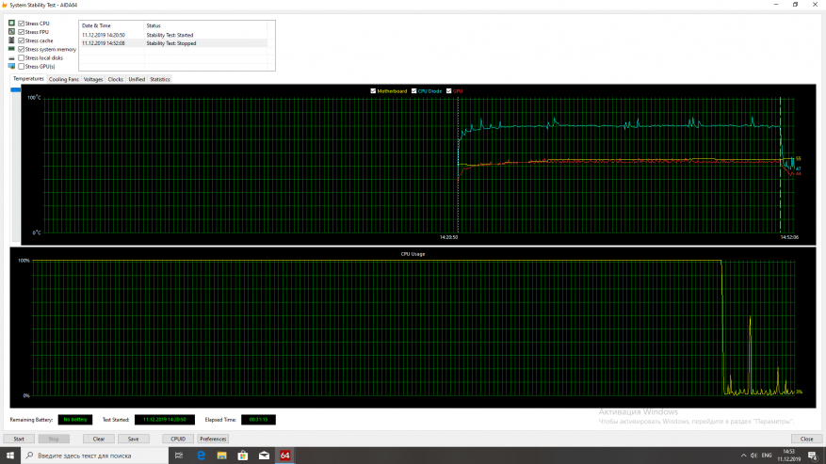Image resolution: width=826 pixels, height=464 pixels.
Task: Click the Close button at bottom right
Action: point(806,439)
